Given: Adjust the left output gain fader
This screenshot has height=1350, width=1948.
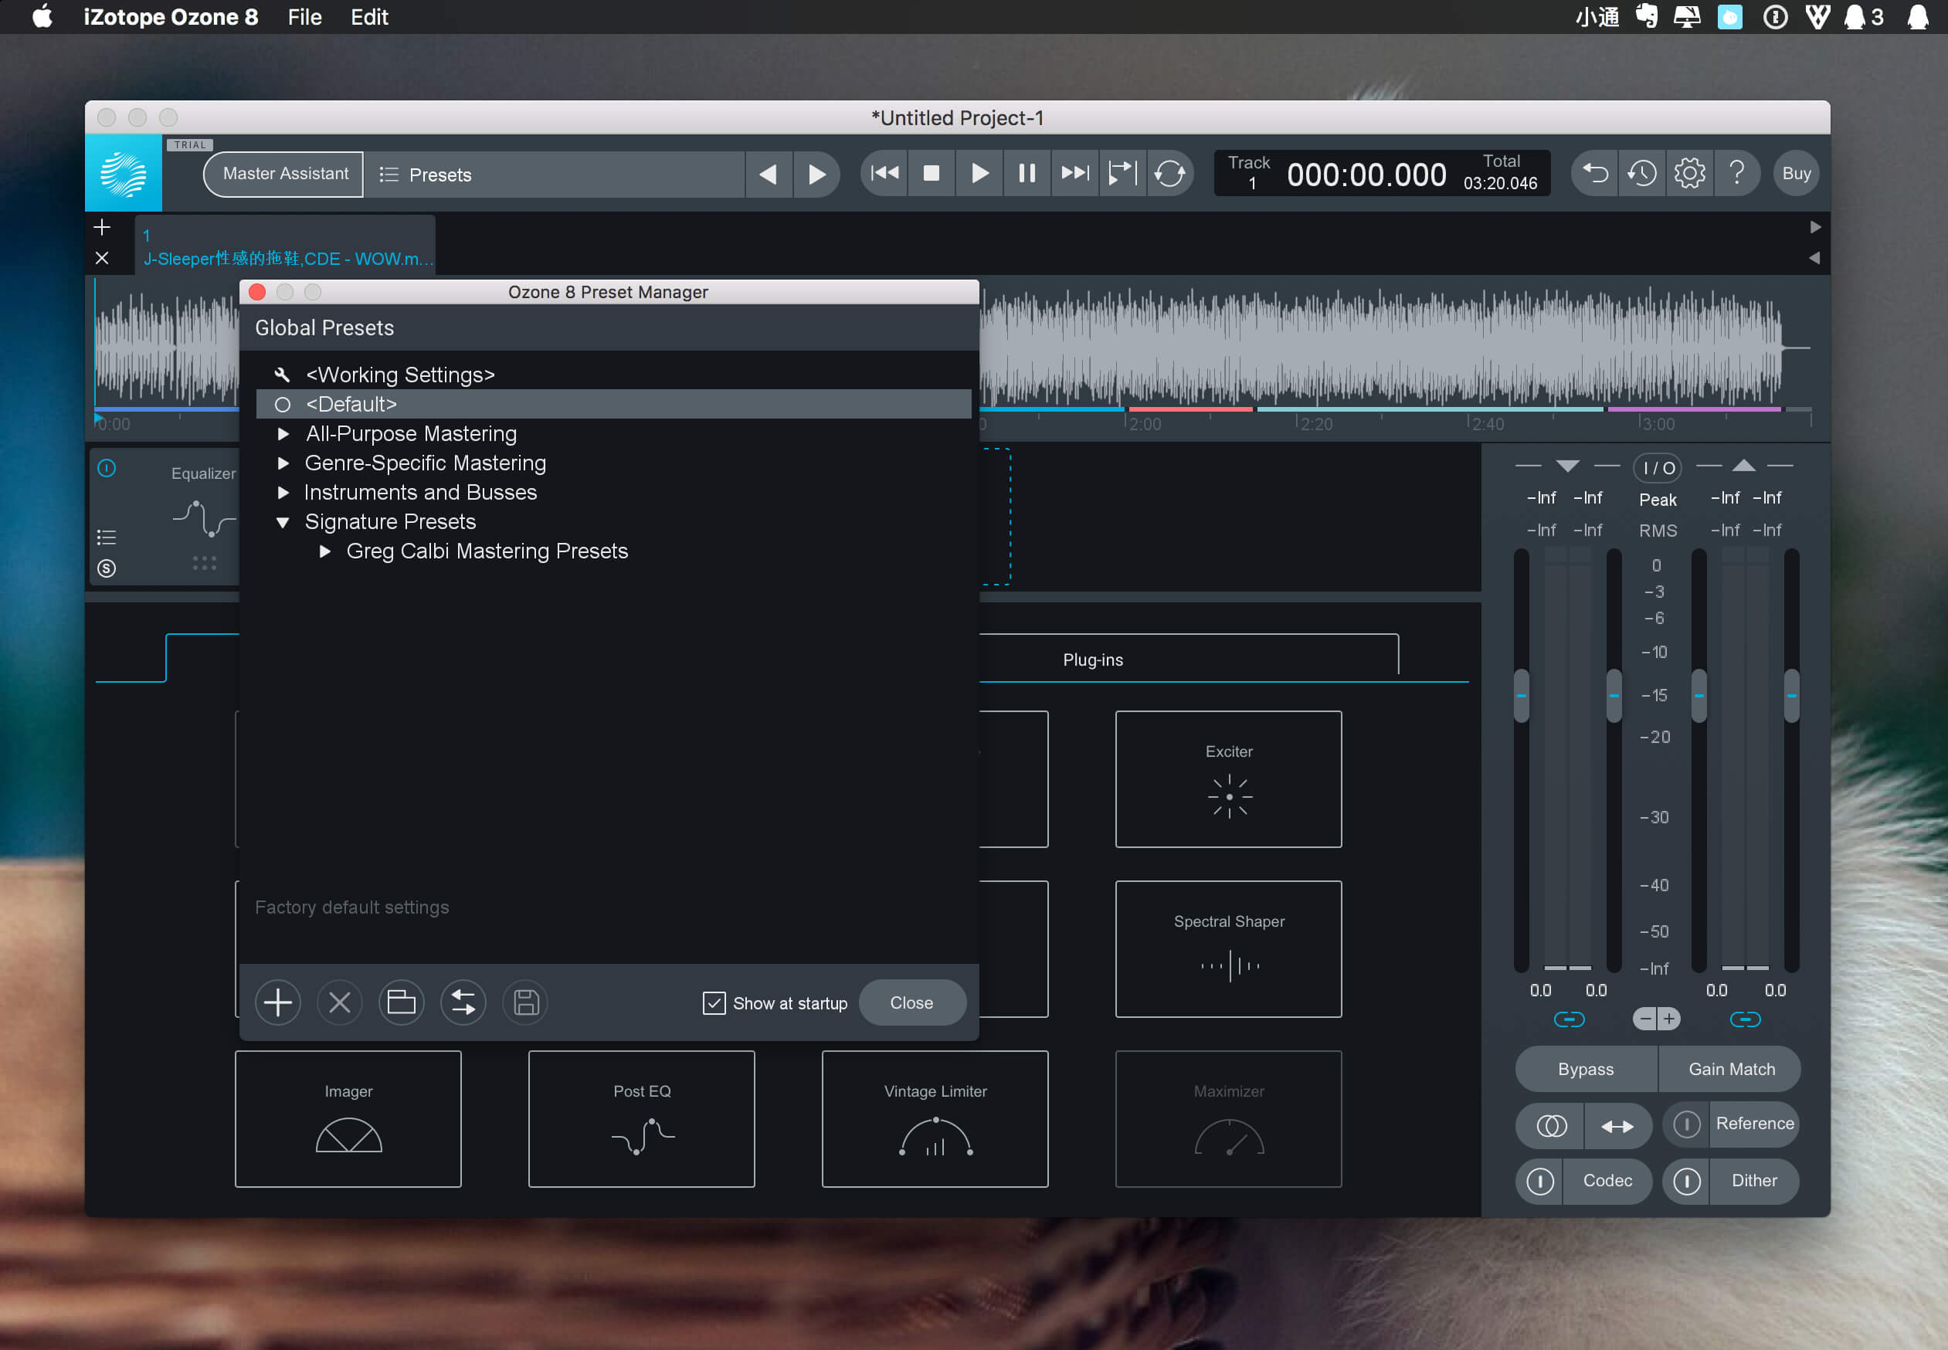Looking at the screenshot, I should coord(1699,696).
